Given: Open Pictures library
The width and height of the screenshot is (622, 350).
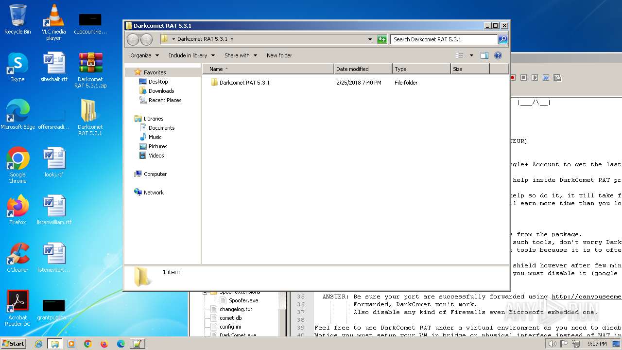Looking at the screenshot, I should [x=158, y=146].
